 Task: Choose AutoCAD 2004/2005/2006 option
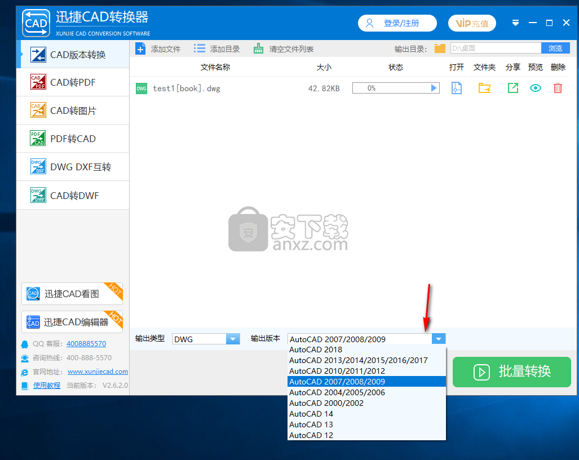click(366, 392)
